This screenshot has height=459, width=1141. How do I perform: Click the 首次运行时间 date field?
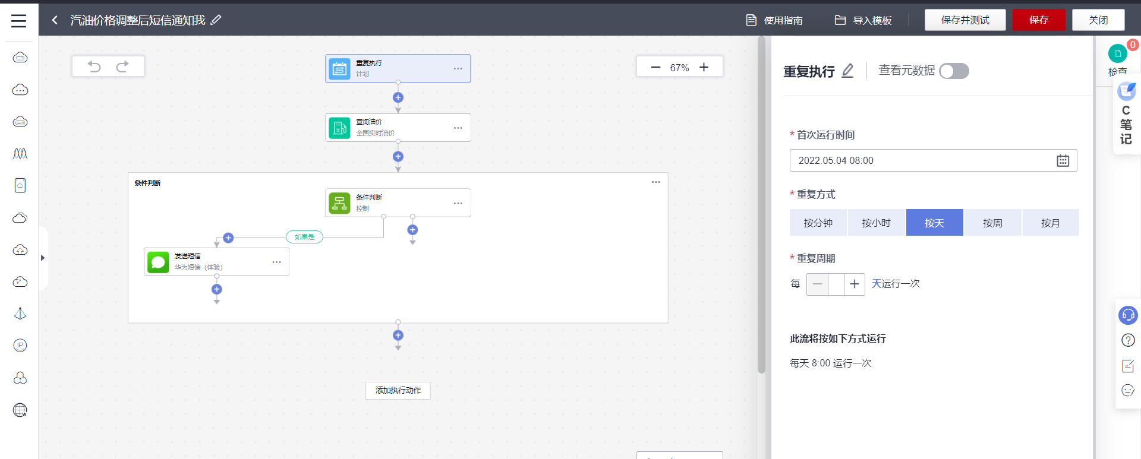[x=933, y=160]
